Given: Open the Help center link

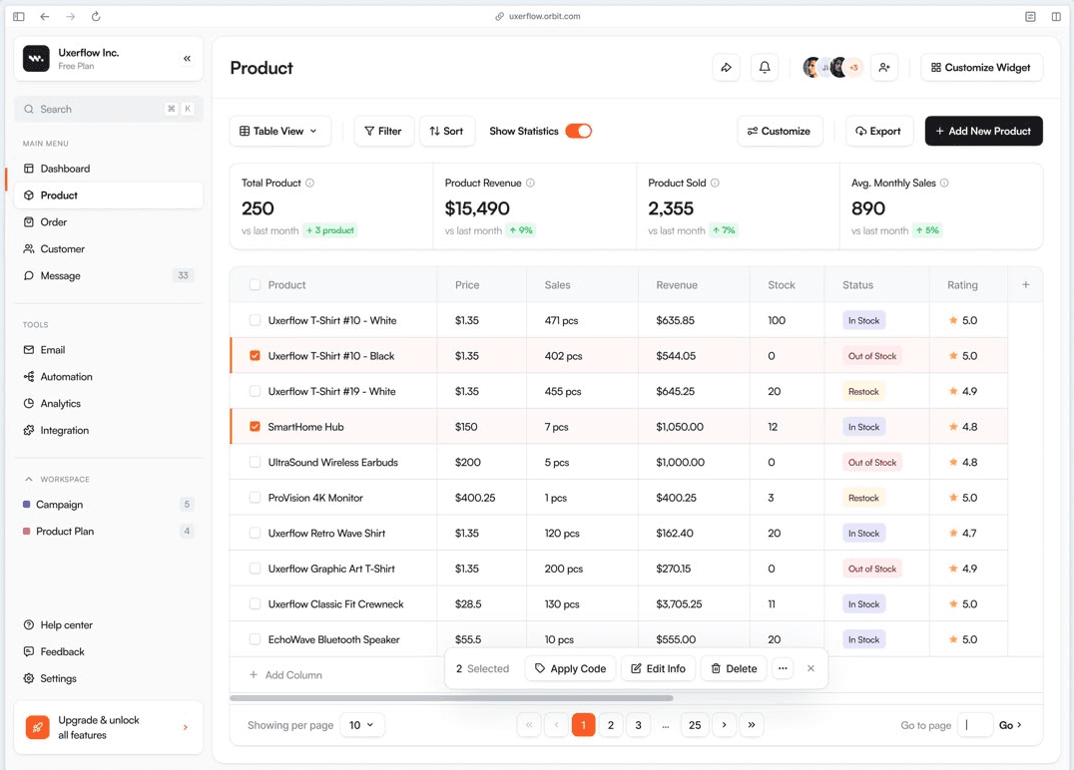Looking at the screenshot, I should pyautogui.click(x=108, y=625).
